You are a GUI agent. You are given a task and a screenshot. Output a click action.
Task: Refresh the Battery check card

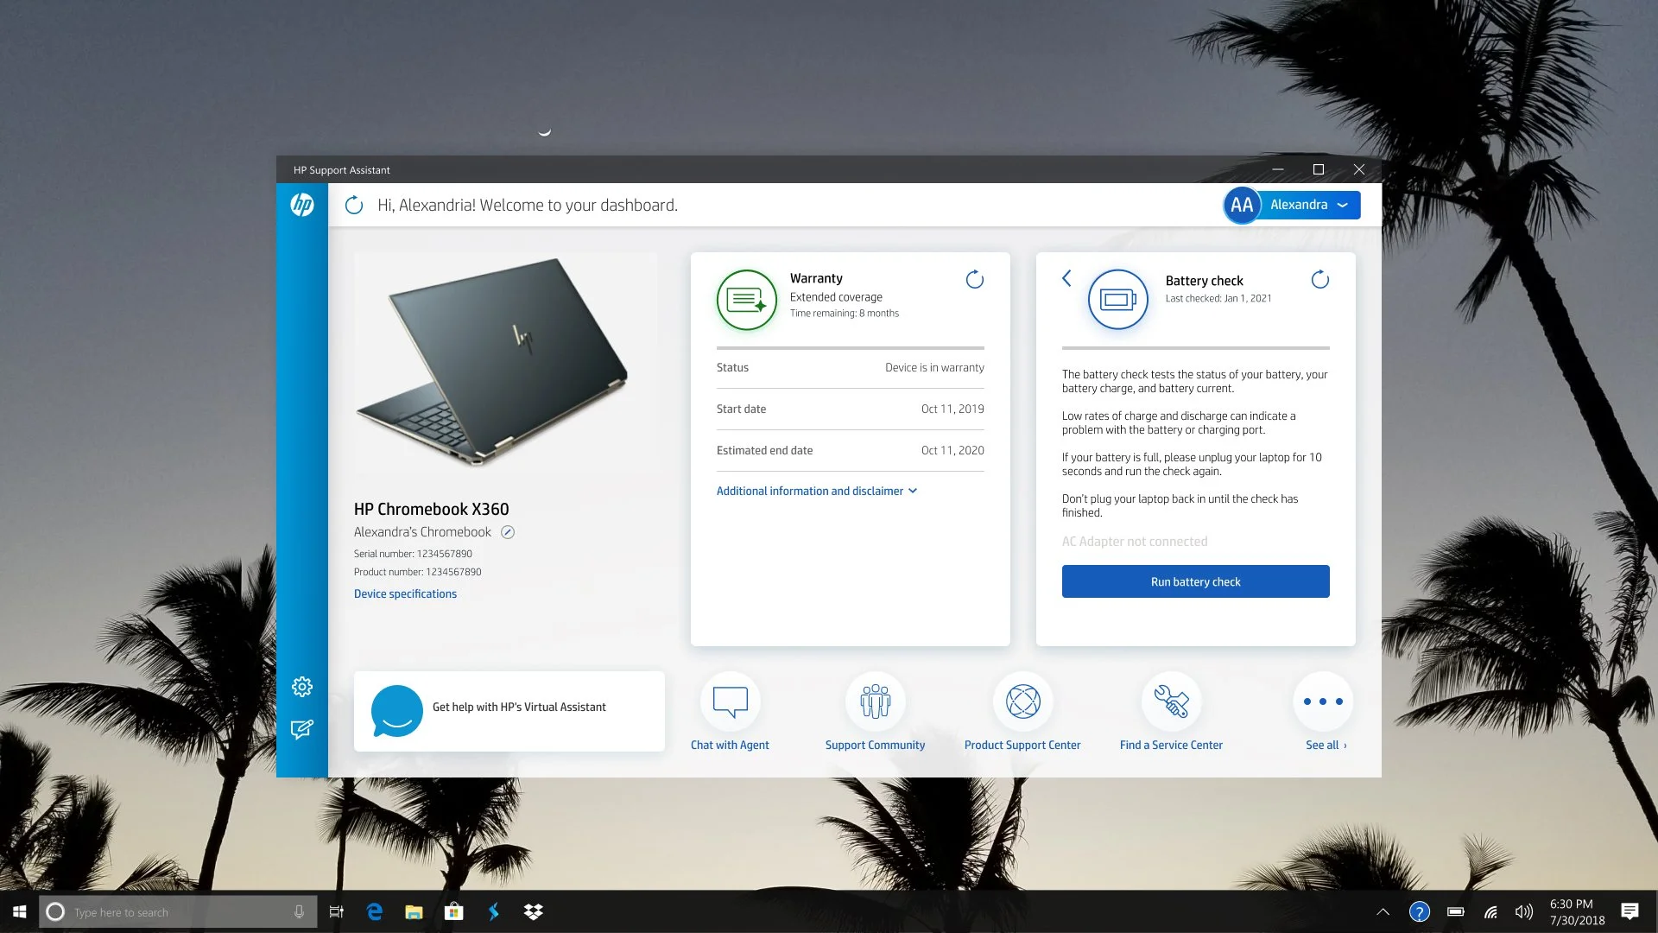click(1320, 279)
